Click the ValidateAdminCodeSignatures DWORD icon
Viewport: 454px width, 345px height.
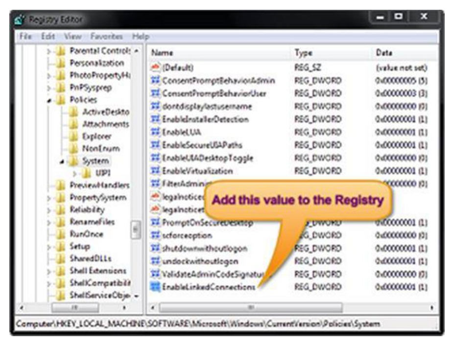pyautogui.click(x=155, y=274)
